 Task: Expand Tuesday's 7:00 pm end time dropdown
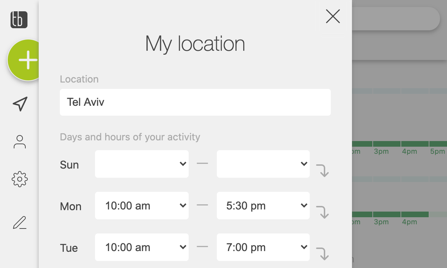coord(263,247)
